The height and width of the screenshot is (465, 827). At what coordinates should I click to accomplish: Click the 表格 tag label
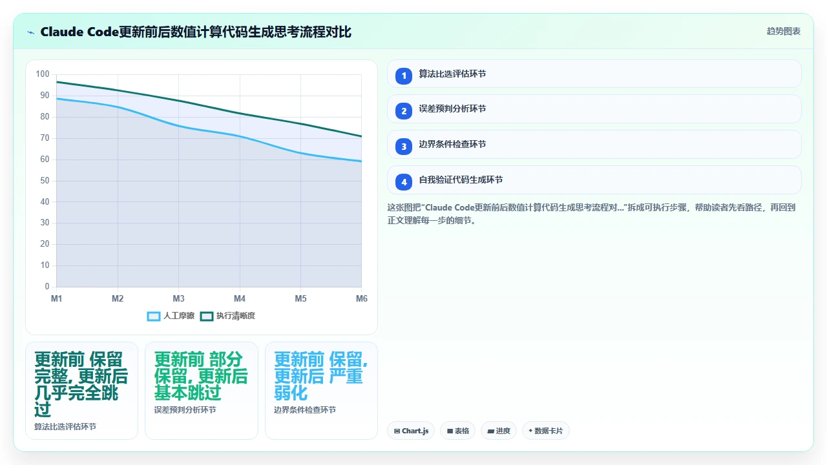pos(462,431)
